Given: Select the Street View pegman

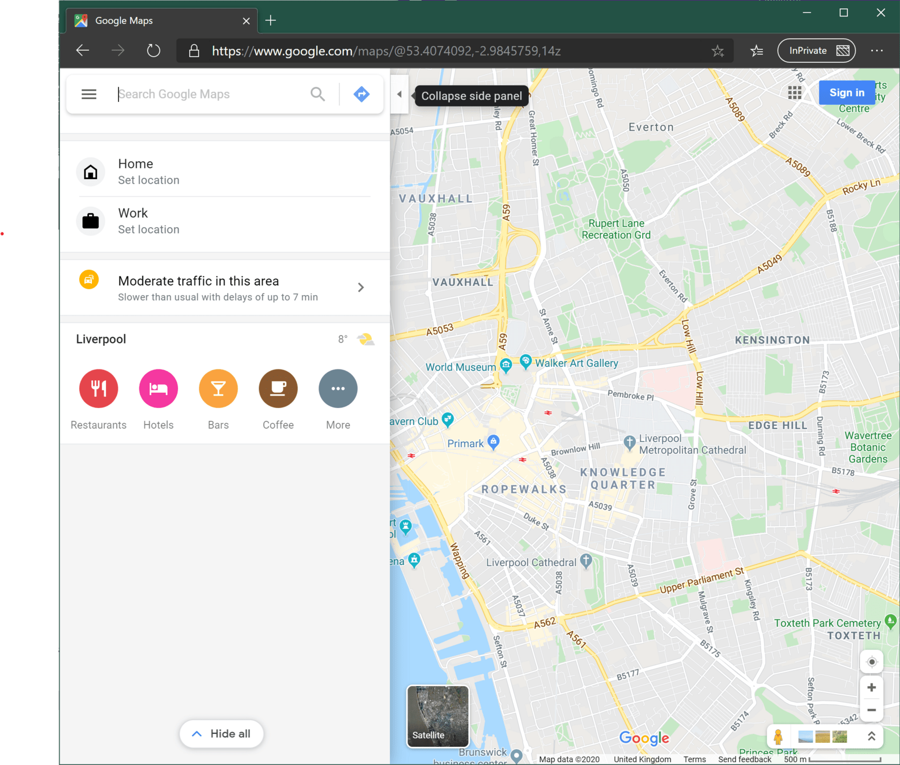Looking at the screenshot, I should click(778, 737).
